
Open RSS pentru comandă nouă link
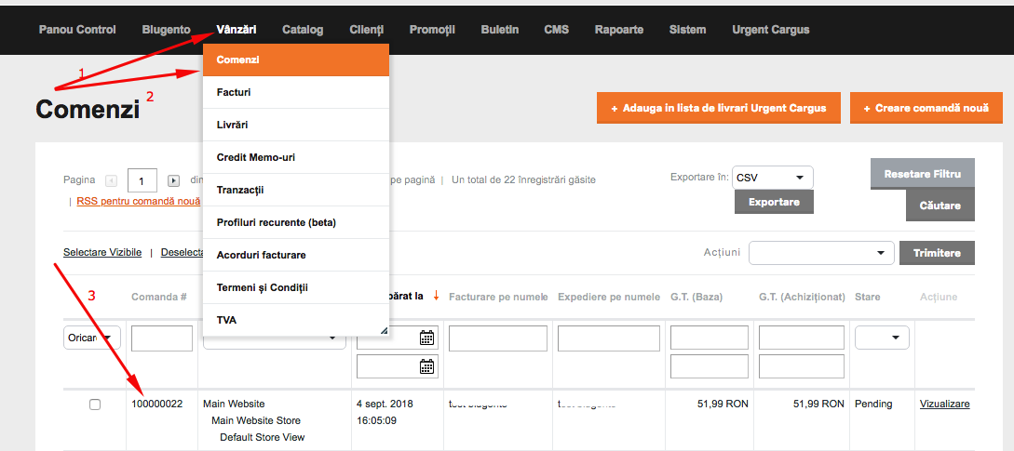[139, 201]
